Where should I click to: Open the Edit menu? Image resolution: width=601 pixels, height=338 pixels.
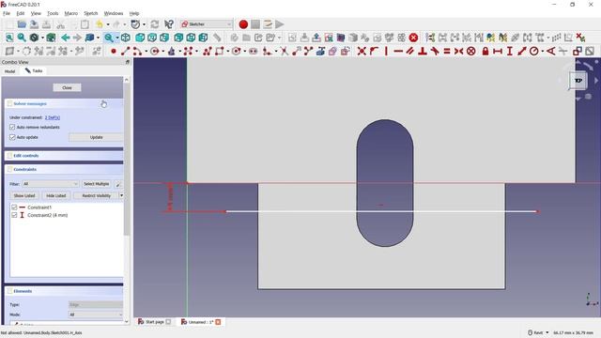pyautogui.click(x=21, y=13)
